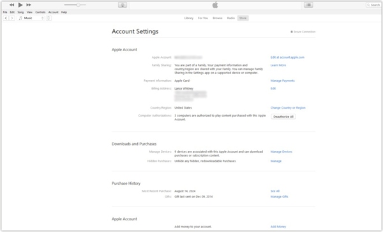The width and height of the screenshot is (383, 232).
Task: Click Change Country or Region link
Action: click(288, 108)
